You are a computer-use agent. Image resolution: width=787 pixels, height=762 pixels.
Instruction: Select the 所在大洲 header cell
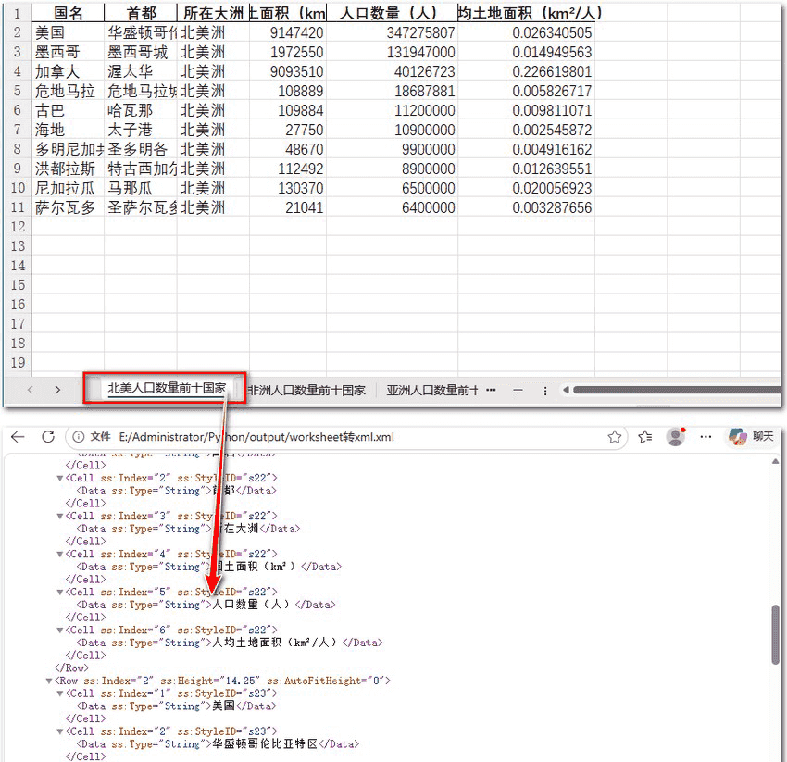213,13
